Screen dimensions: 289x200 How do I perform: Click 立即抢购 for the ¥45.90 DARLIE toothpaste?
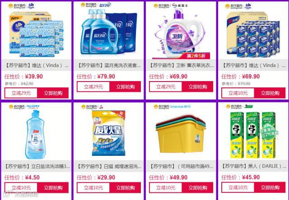pyautogui.click(x=270, y=187)
